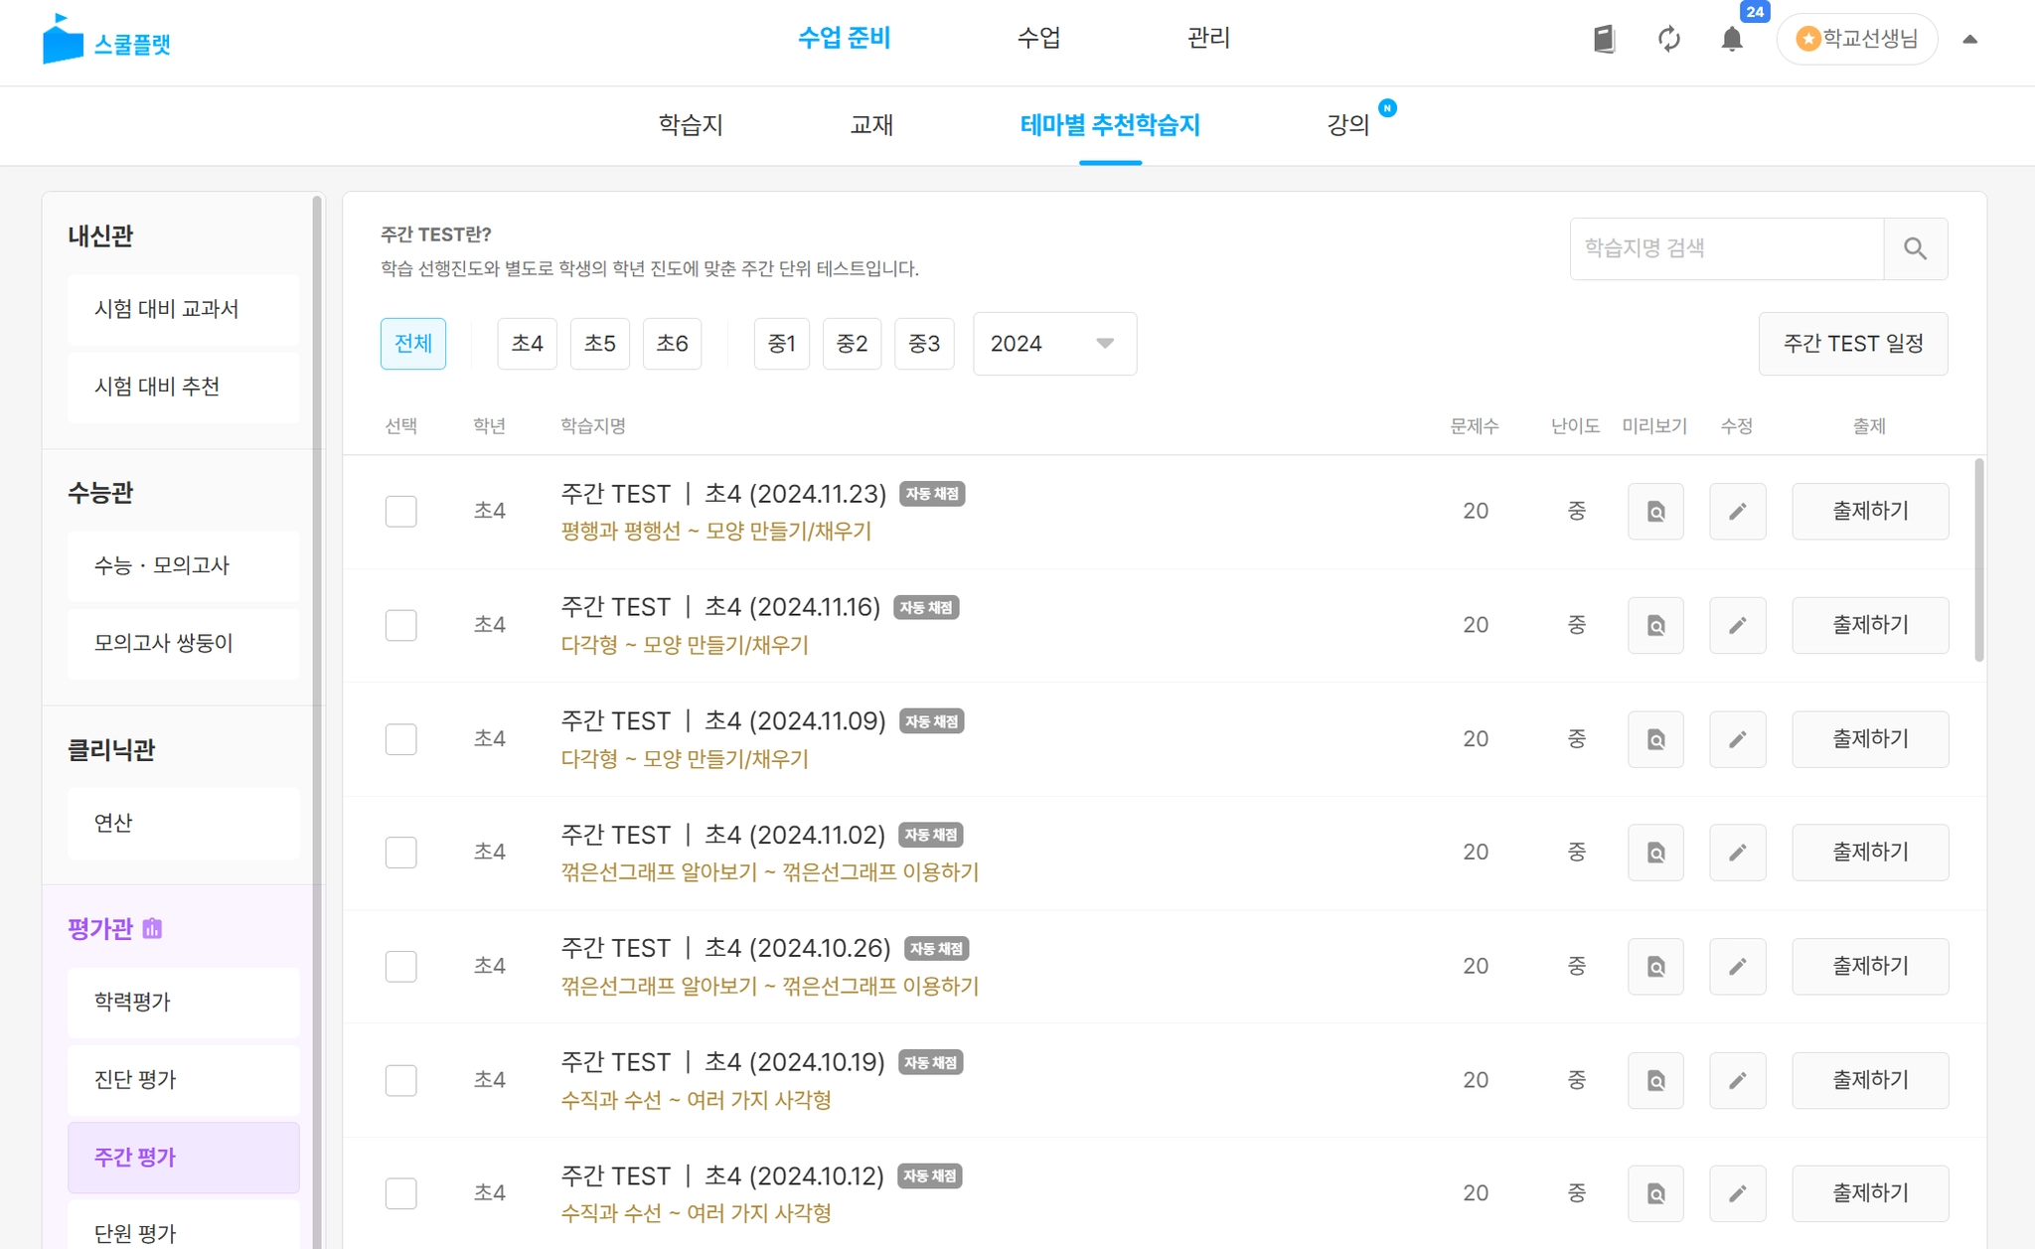The height and width of the screenshot is (1249, 2035).
Task: Click the refresh sync icon in header
Action: coord(1668,40)
